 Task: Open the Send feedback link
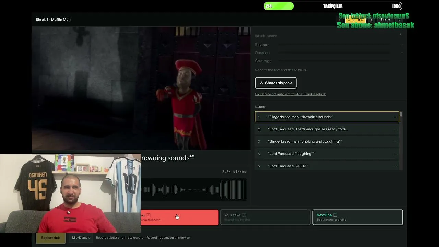click(x=290, y=94)
